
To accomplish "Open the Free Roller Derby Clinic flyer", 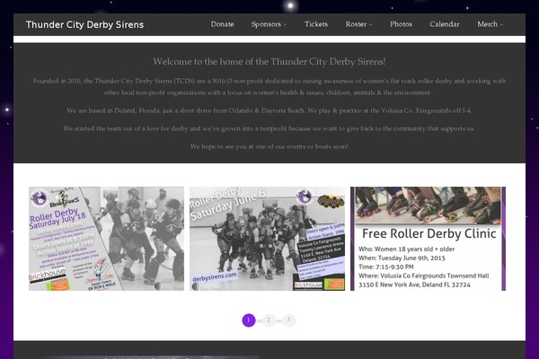I will pos(428,239).
